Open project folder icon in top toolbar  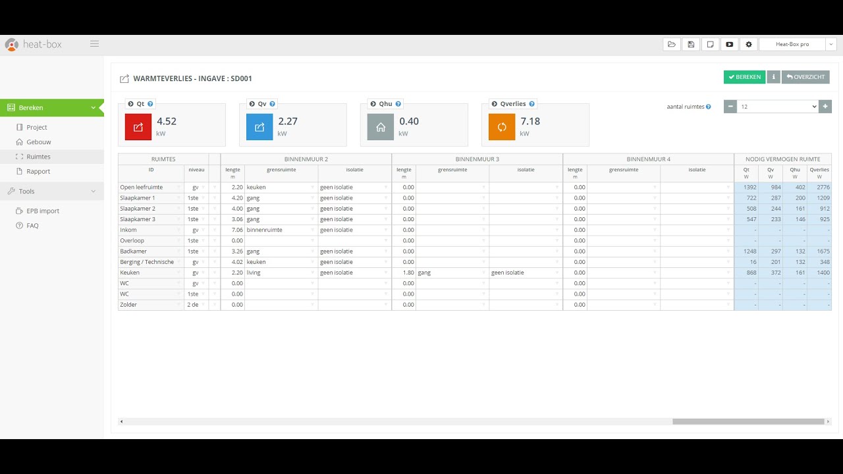672,44
